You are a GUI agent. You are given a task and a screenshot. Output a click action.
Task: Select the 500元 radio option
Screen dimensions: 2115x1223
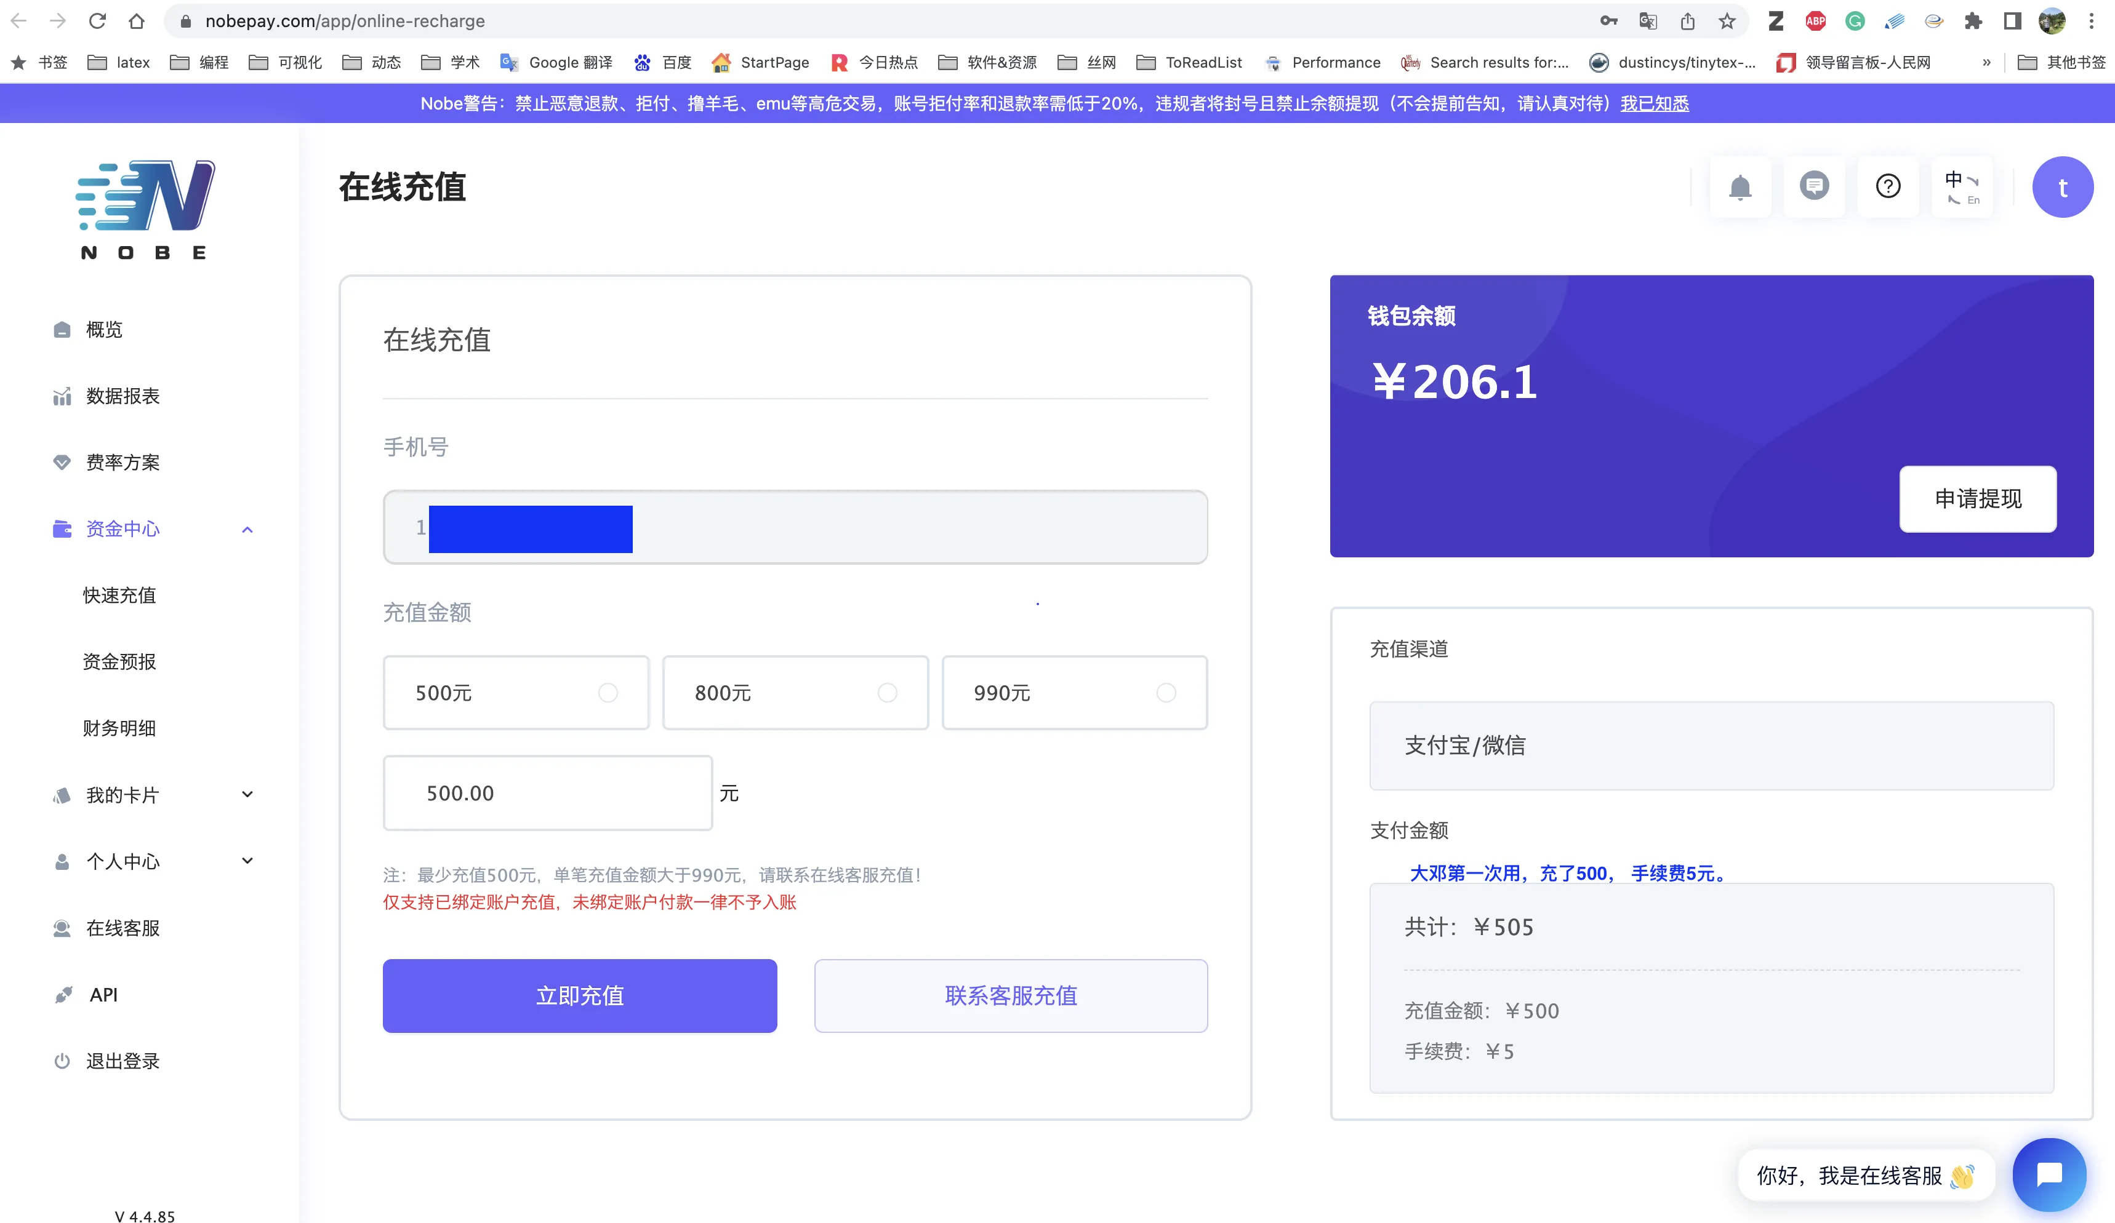tap(608, 693)
